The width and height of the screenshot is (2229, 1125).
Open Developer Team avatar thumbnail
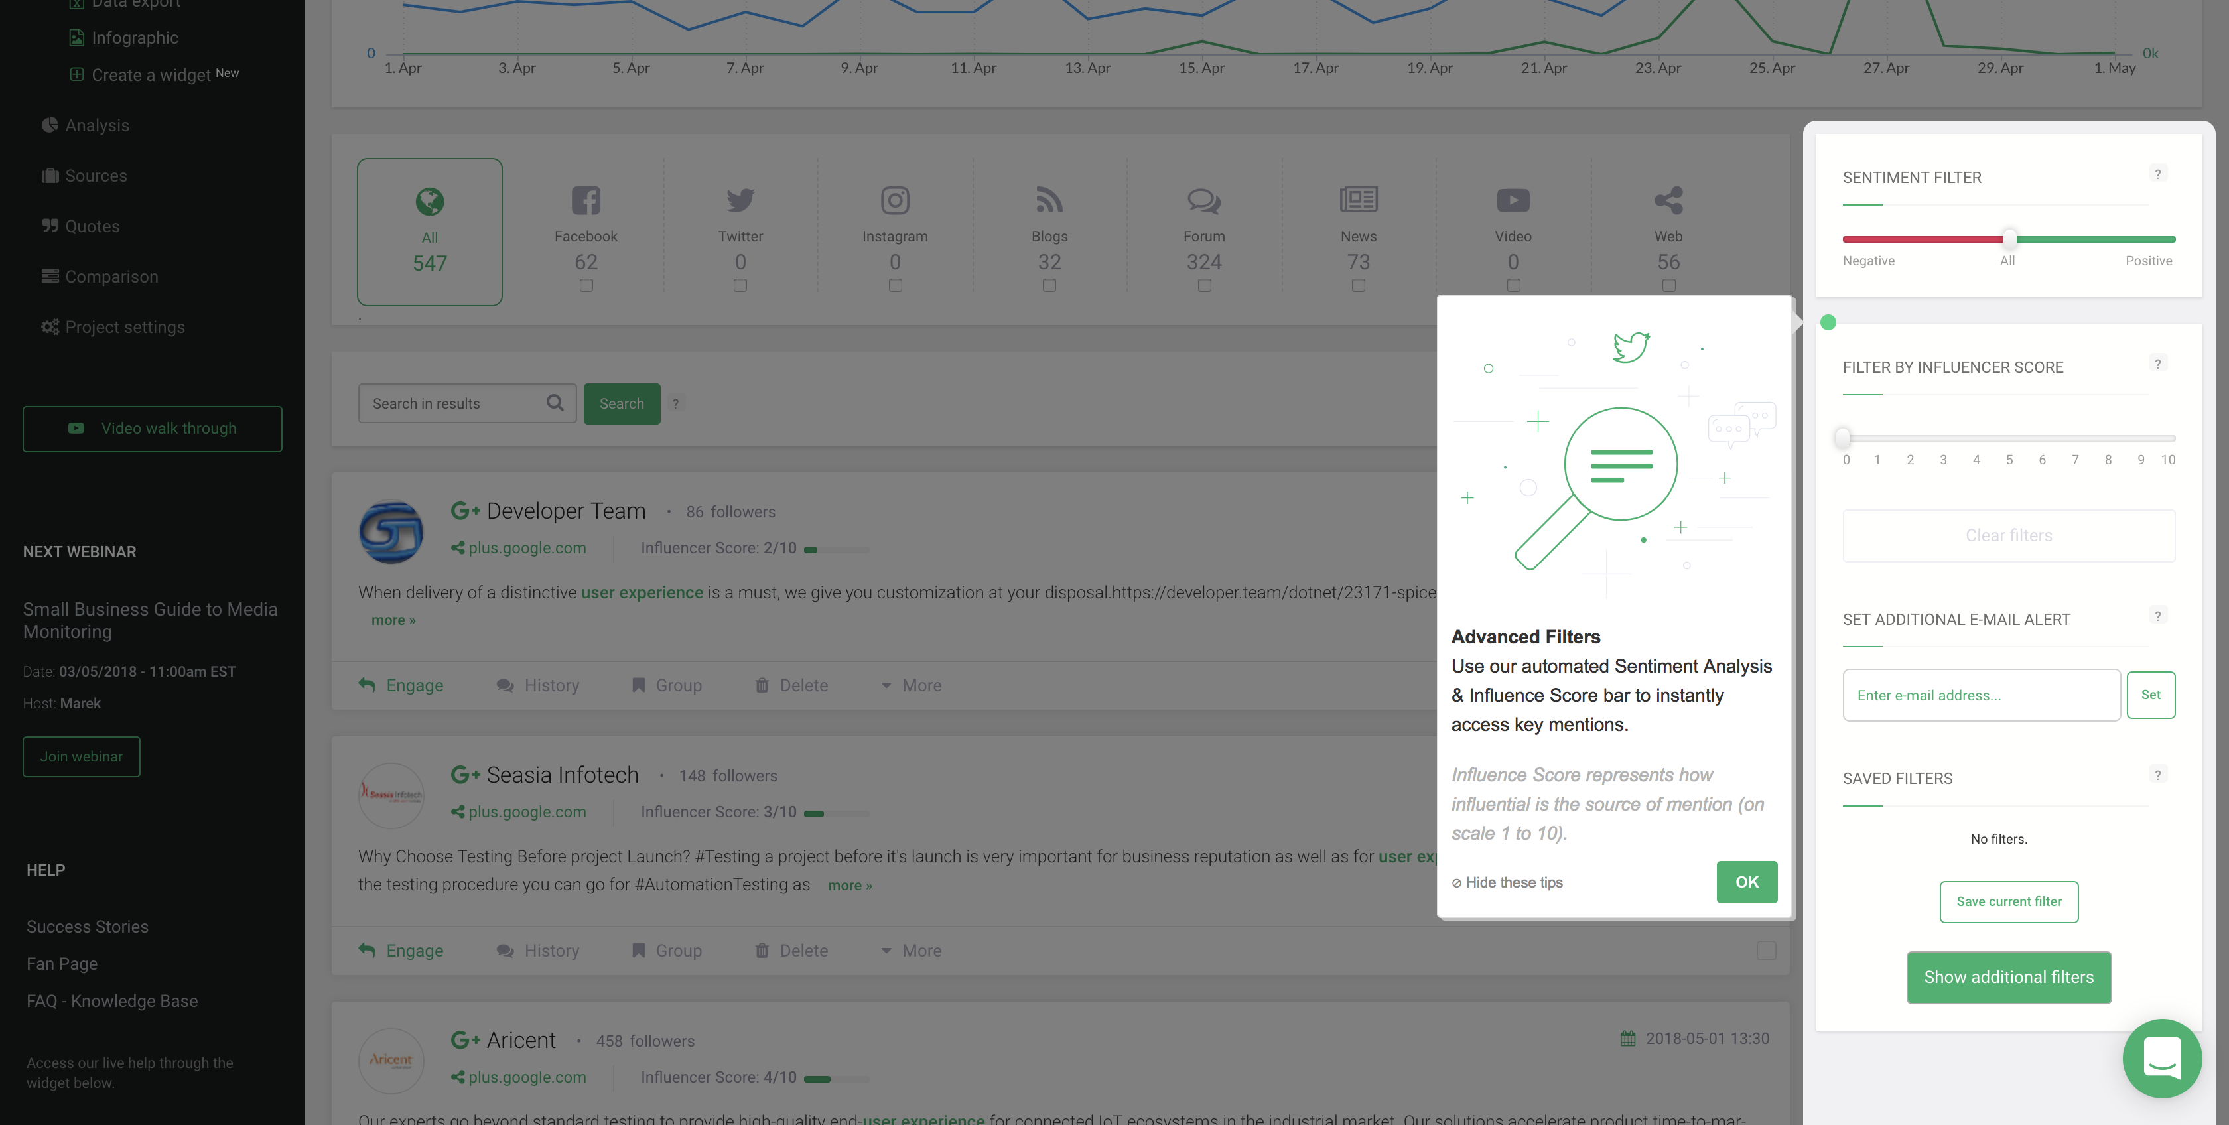click(x=391, y=531)
